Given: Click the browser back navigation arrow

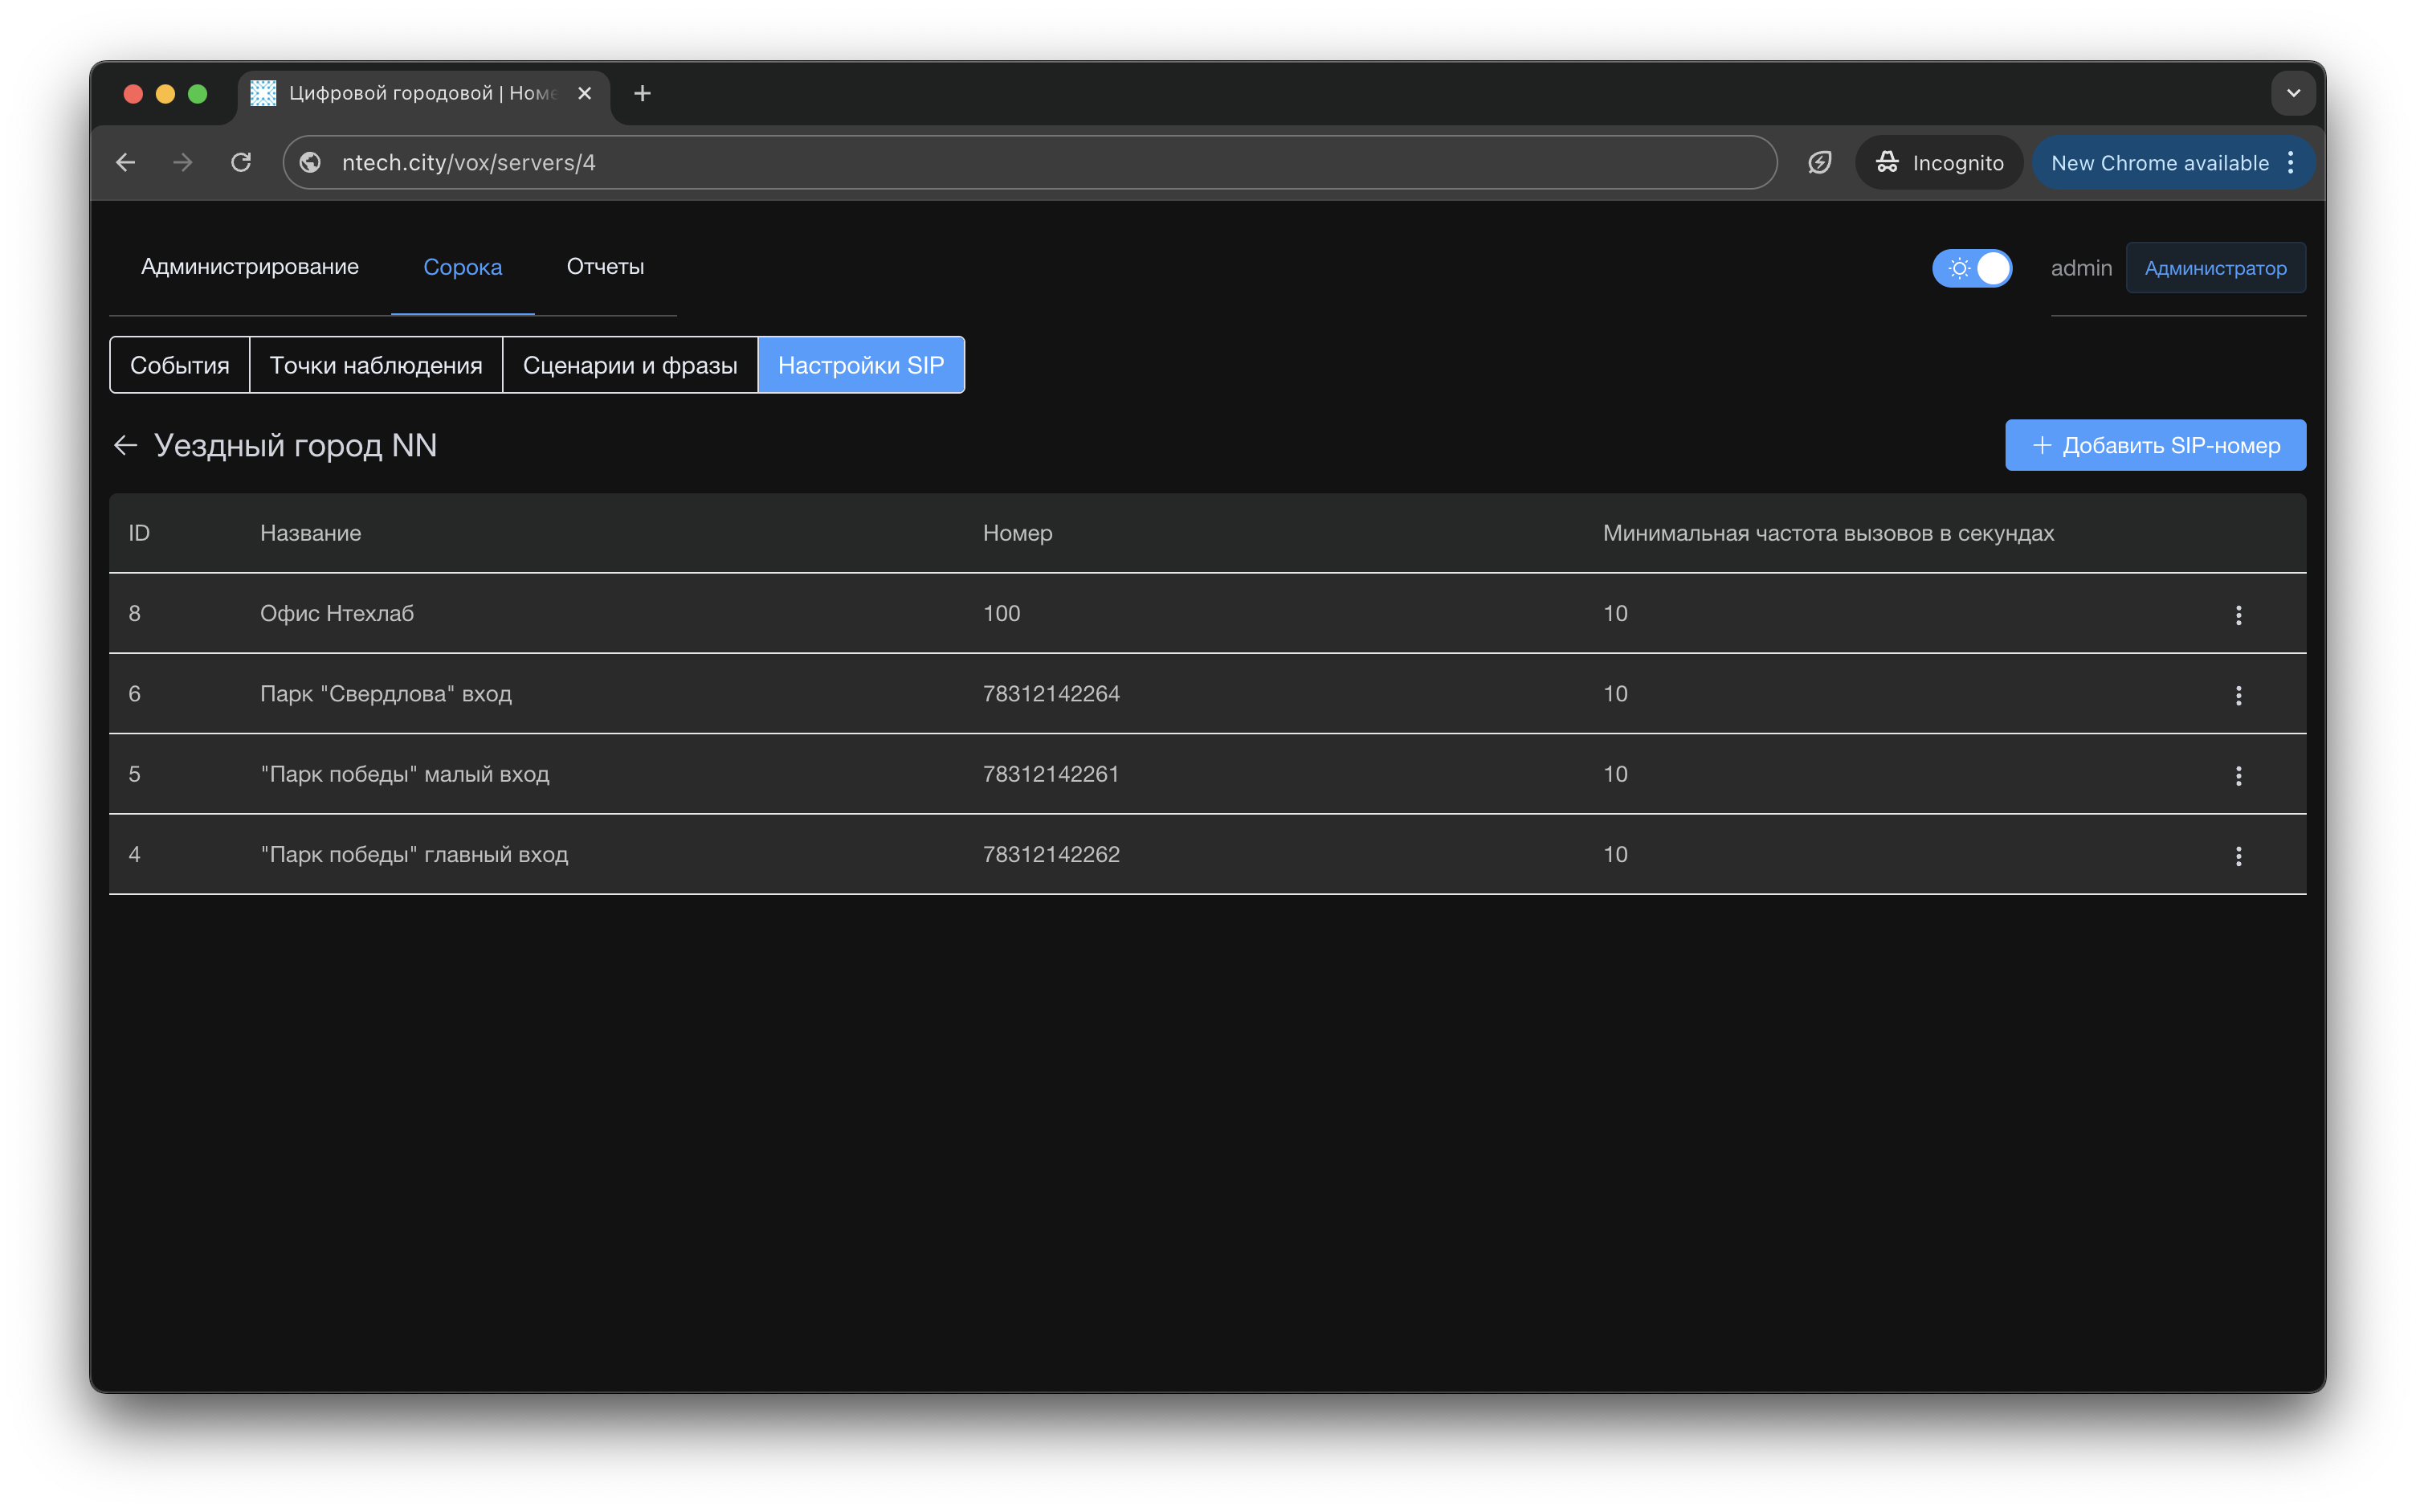Looking at the screenshot, I should tap(126, 162).
